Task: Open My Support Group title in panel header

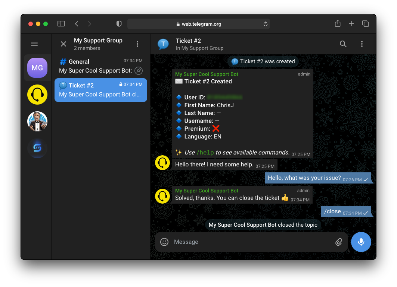Action: (x=98, y=40)
